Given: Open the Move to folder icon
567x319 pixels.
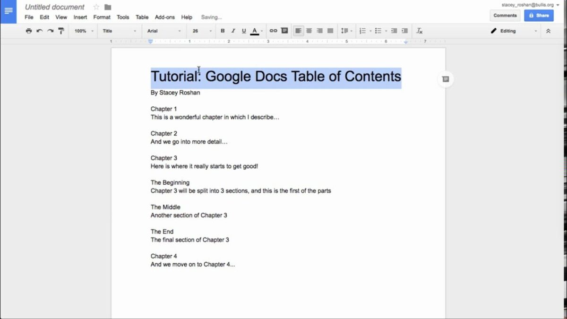Looking at the screenshot, I should click(x=107, y=7).
